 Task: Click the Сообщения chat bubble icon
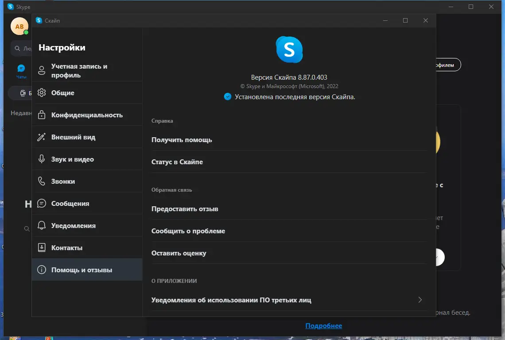click(42, 203)
